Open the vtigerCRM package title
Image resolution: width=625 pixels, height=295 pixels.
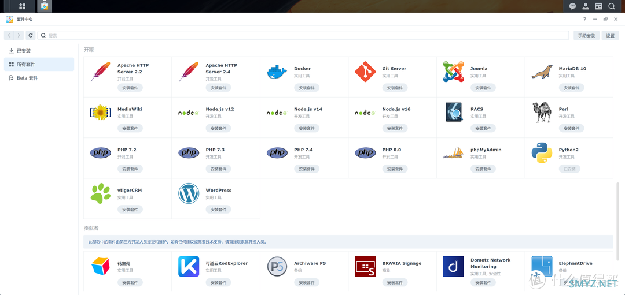(x=130, y=190)
